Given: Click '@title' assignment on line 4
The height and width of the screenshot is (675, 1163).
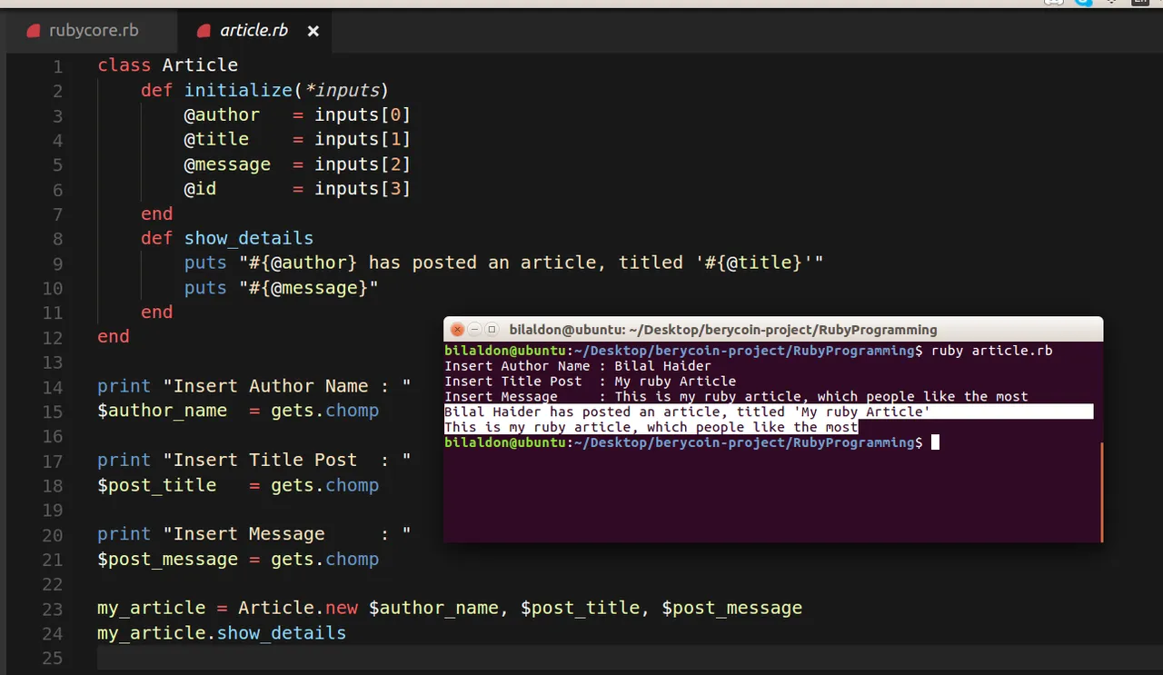Looking at the screenshot, I should pos(297,139).
